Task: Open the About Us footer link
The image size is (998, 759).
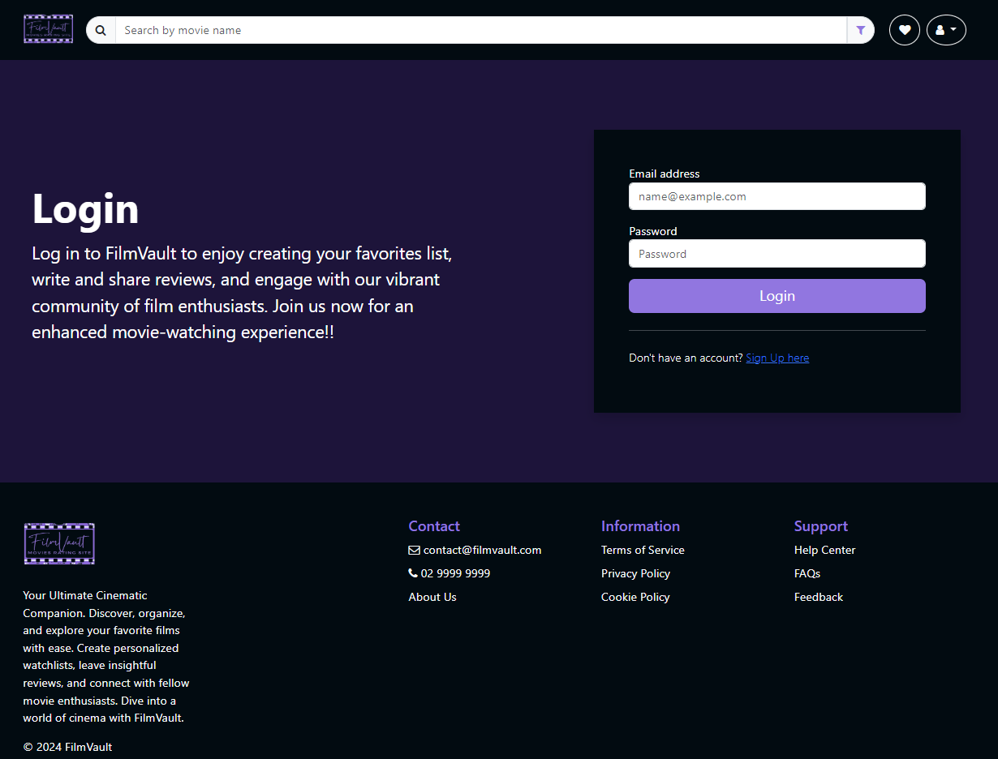Action: pos(432,597)
